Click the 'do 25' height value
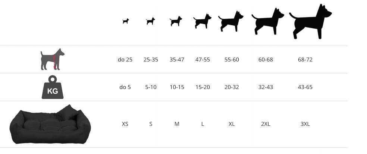 tap(125, 60)
